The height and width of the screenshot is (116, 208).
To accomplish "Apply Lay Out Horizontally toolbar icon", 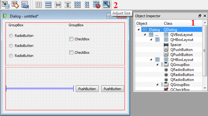I will [39, 5].
